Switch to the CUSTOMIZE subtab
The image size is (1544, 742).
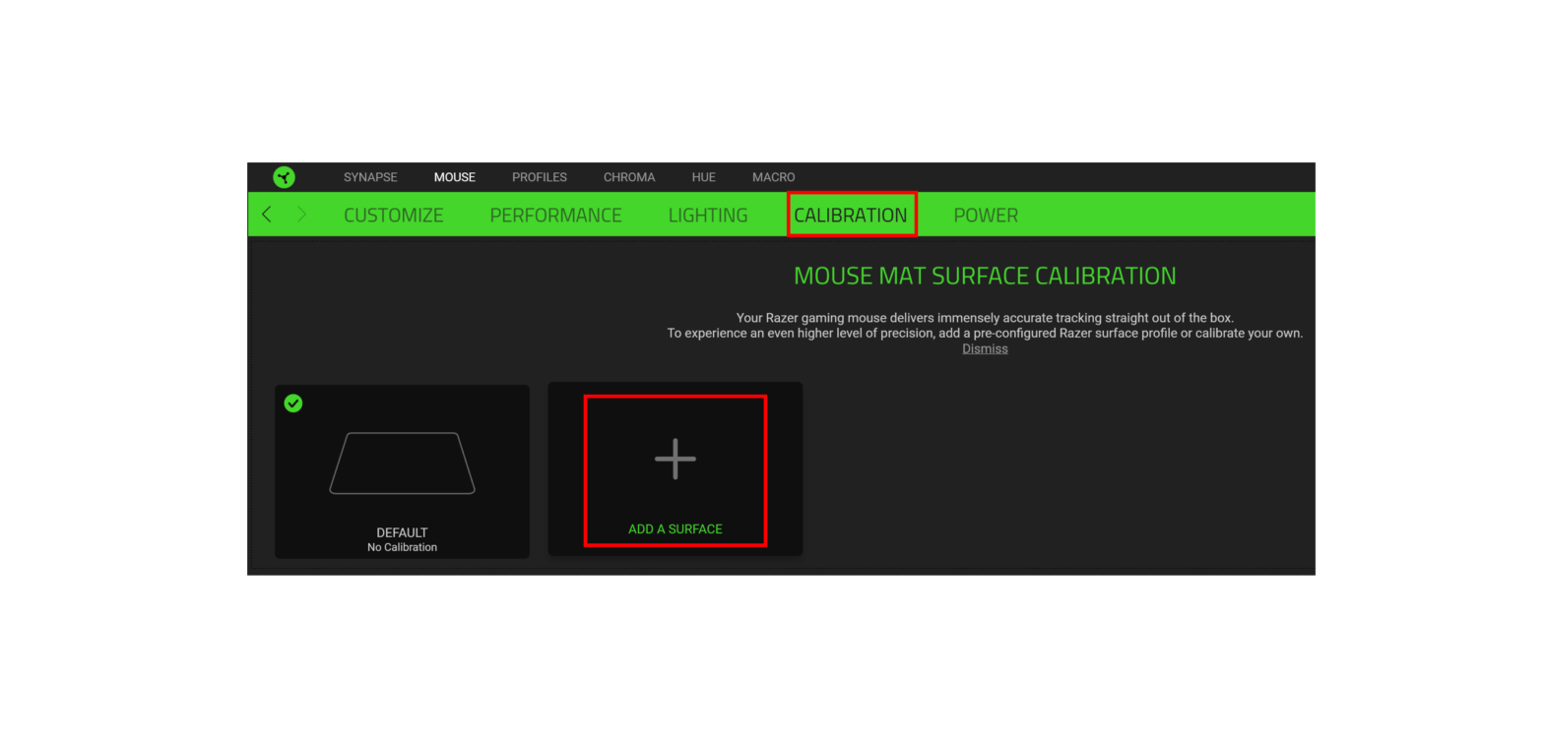(x=394, y=215)
